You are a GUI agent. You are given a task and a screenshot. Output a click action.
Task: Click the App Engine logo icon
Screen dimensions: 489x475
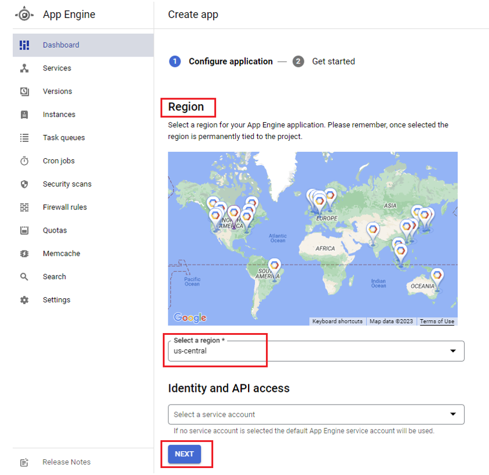pyautogui.click(x=24, y=15)
